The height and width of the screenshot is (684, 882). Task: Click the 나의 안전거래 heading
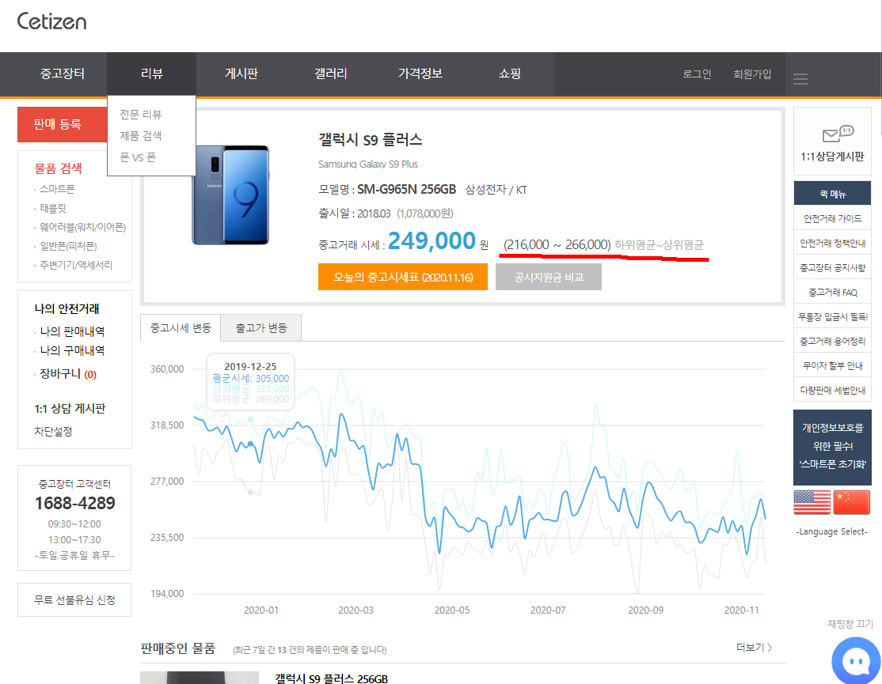point(67,308)
